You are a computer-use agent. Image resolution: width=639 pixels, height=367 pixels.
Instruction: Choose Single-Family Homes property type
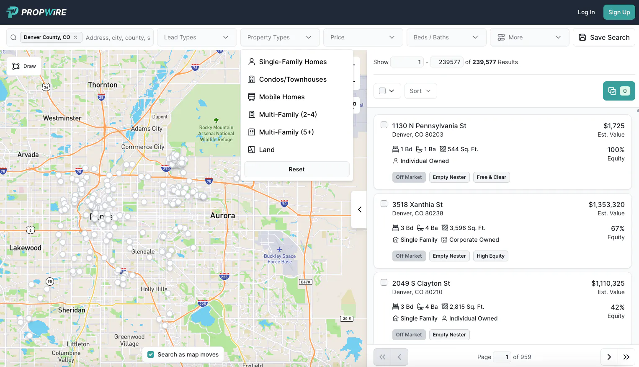pos(293,62)
